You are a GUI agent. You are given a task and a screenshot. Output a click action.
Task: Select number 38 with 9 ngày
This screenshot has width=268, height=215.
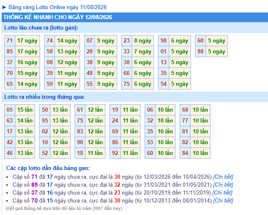pyautogui.click(x=90, y=62)
